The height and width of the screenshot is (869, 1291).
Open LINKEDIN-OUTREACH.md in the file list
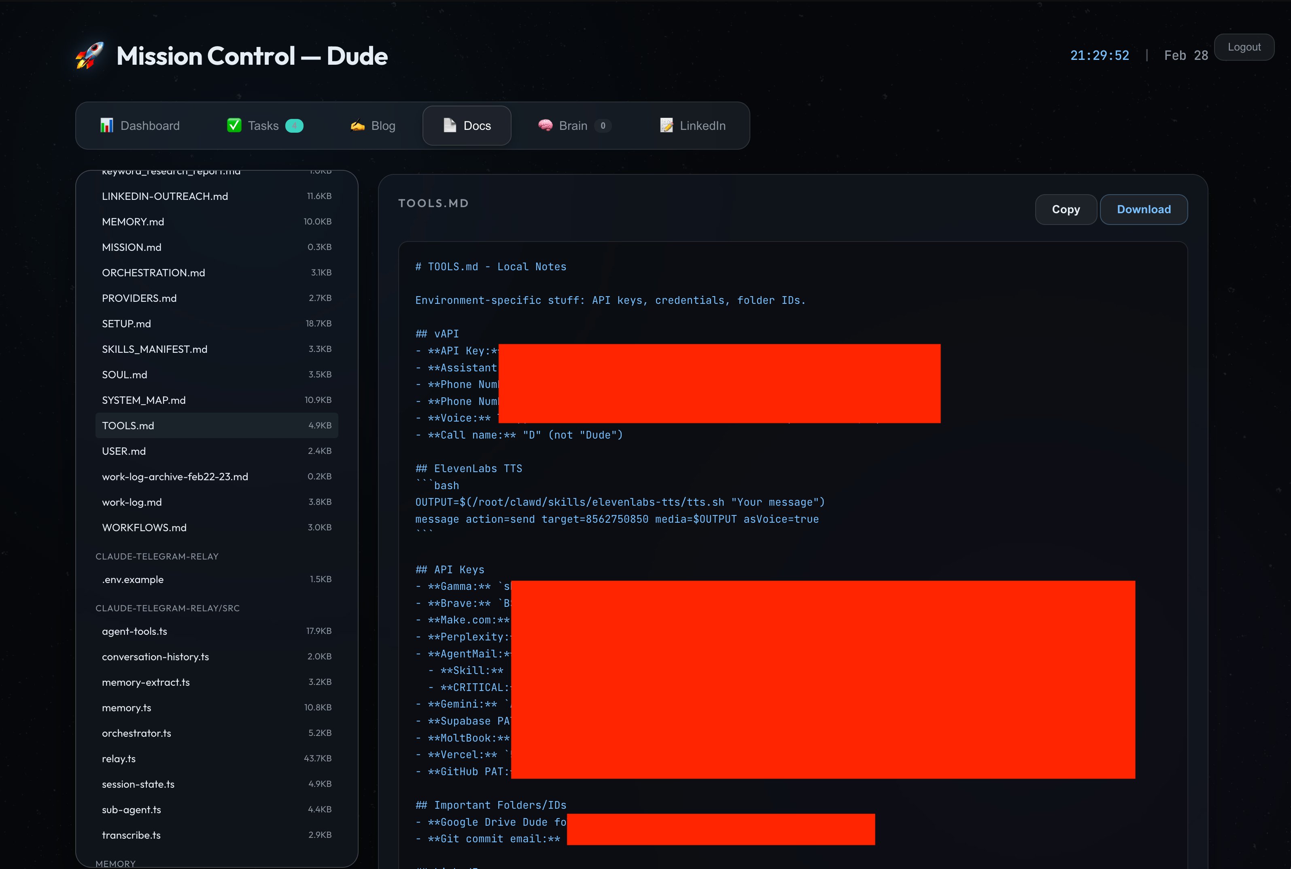click(x=217, y=196)
